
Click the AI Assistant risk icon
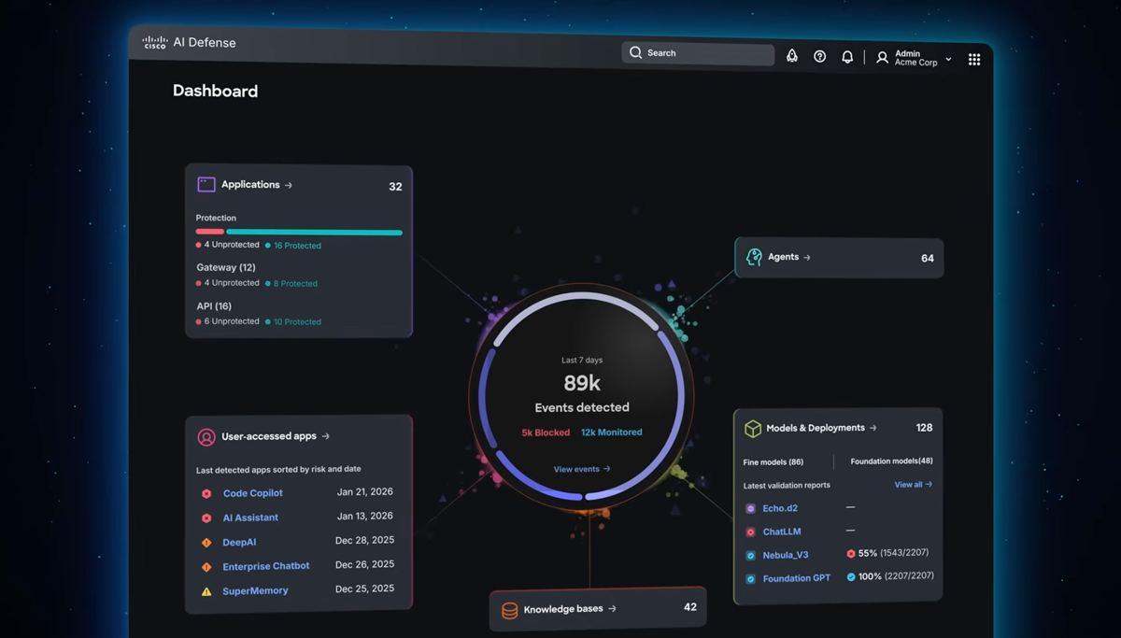point(206,517)
